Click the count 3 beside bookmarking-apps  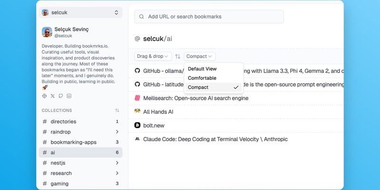click(117, 142)
